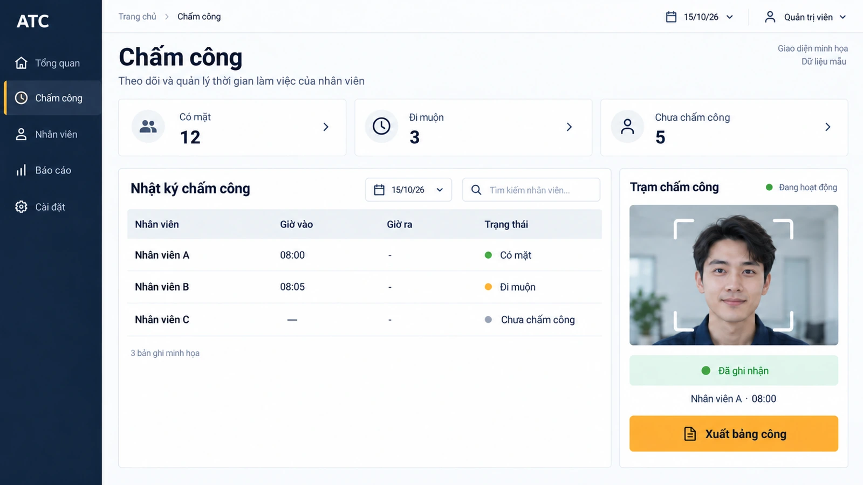Click the Cài đặt gear icon
863x485 pixels.
tap(21, 207)
